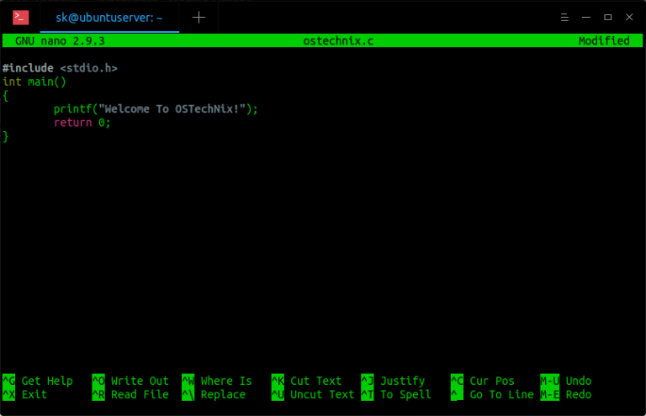Viewport: 646px width, 416px height.
Task: Click the M-U Undo shortcut
Action: click(x=566, y=381)
